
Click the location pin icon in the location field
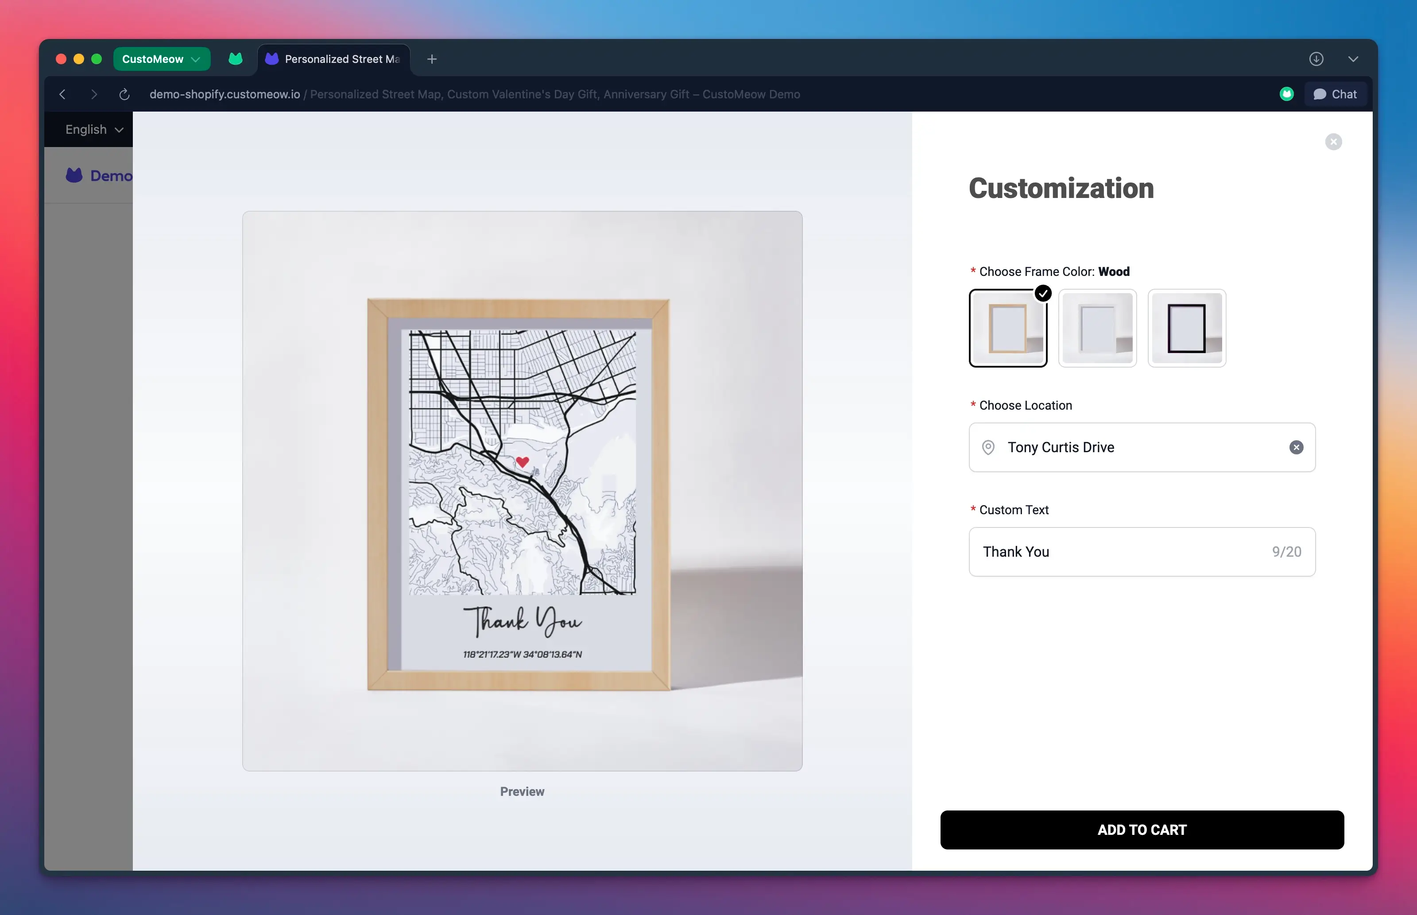[987, 447]
